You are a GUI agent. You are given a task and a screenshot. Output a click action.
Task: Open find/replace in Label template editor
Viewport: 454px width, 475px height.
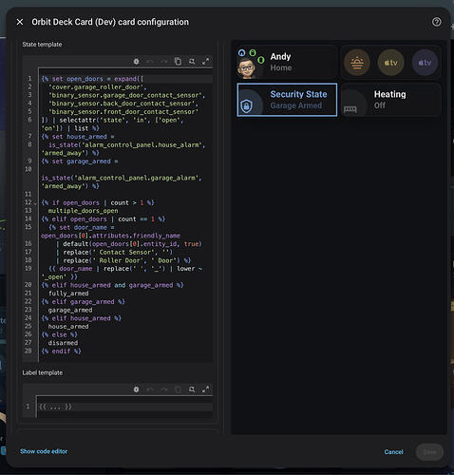[x=192, y=389]
